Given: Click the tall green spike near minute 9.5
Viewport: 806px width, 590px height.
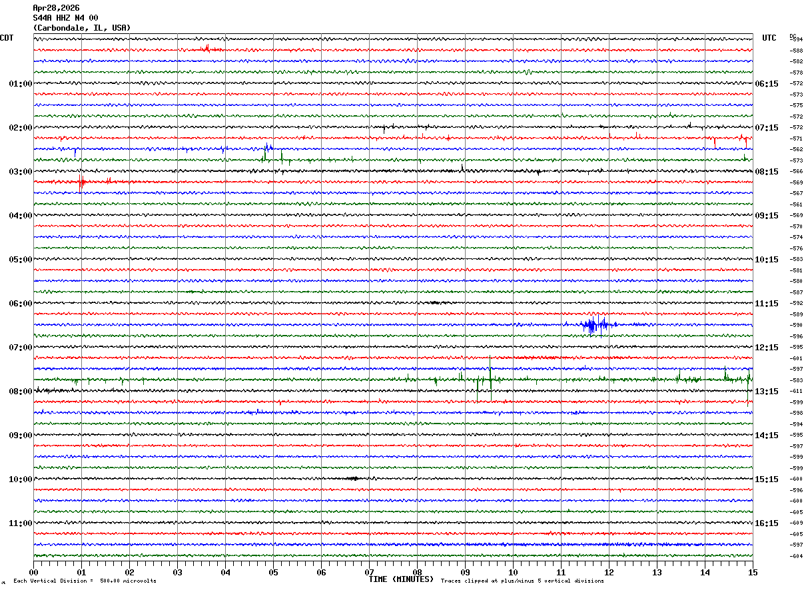Looking at the screenshot, I should tap(490, 378).
